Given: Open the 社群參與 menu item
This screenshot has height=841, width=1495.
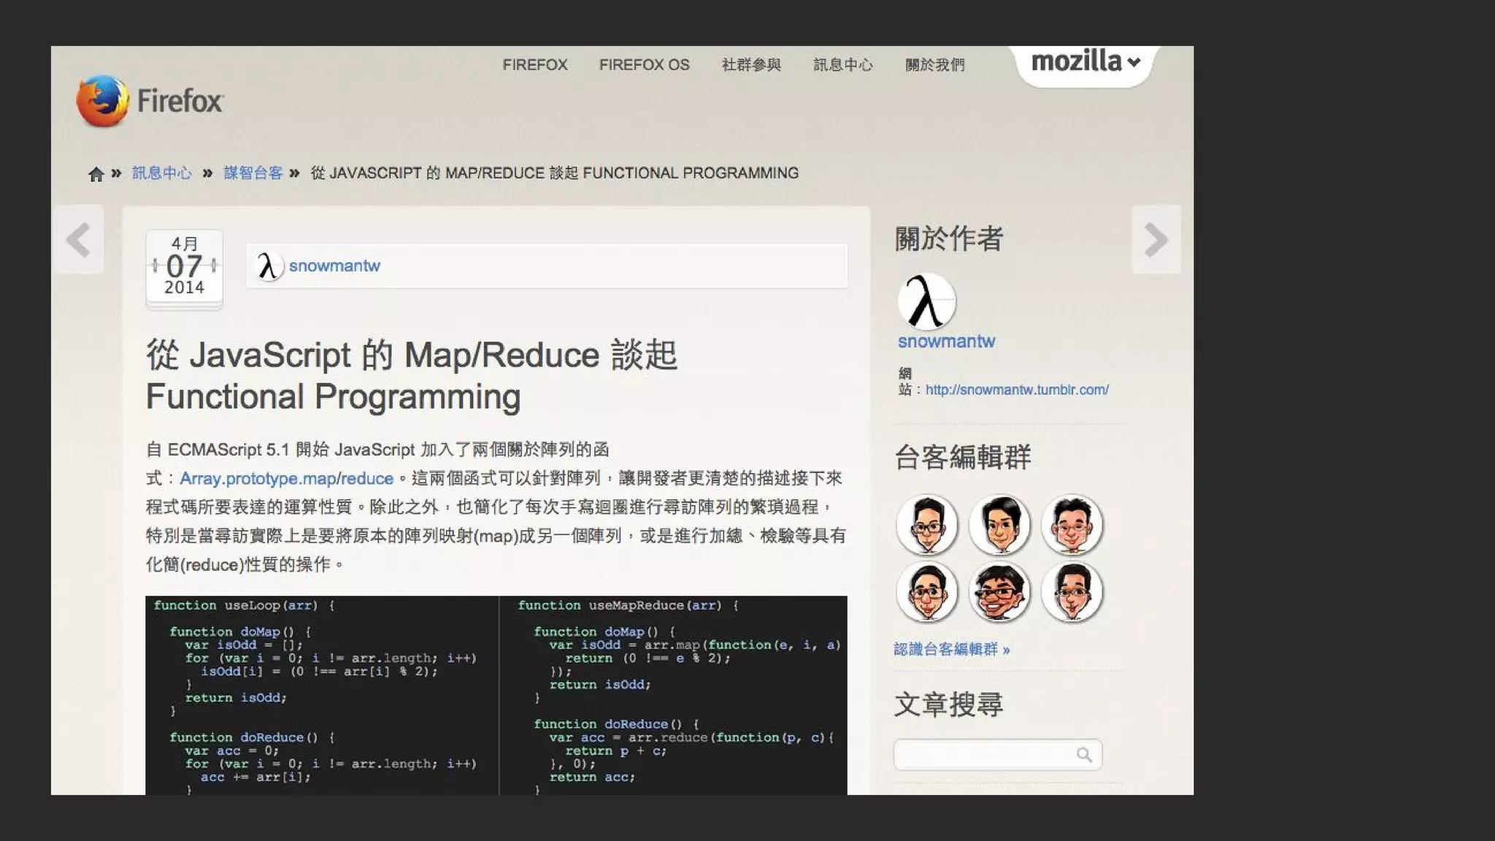Looking at the screenshot, I should (751, 65).
